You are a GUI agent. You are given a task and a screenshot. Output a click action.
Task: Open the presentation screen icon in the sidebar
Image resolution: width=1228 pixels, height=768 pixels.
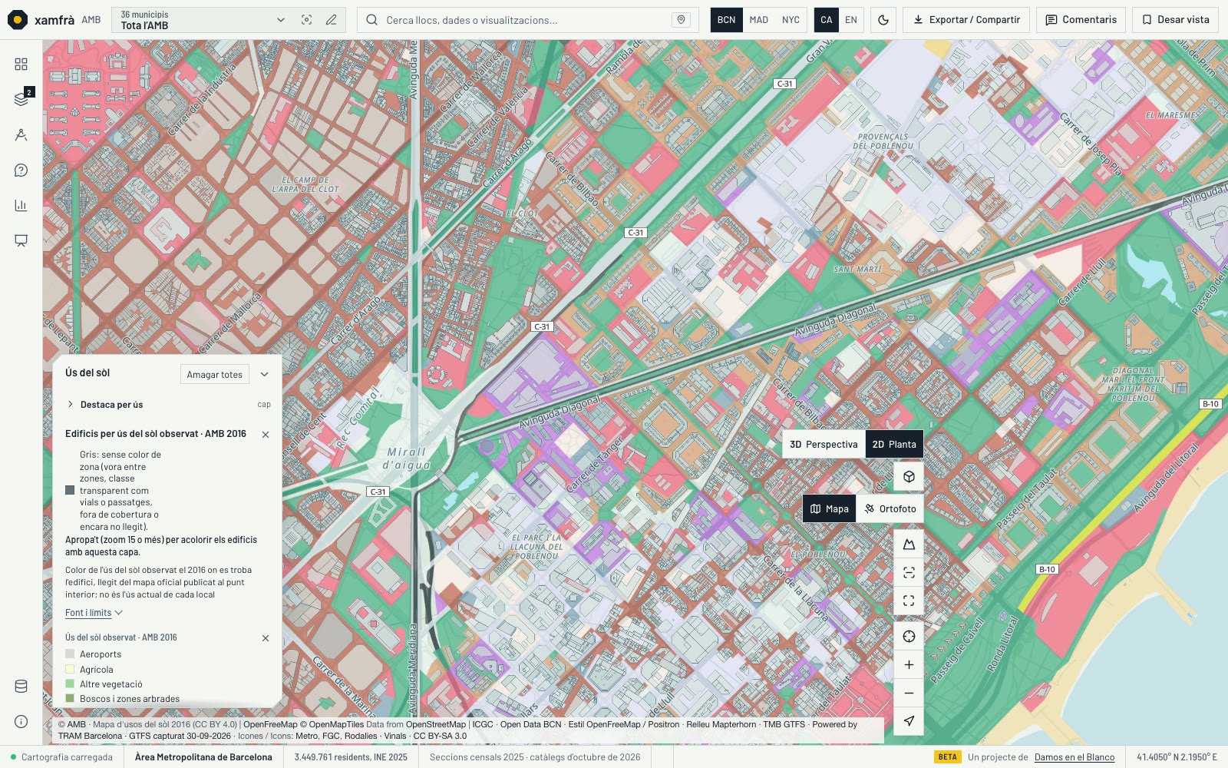click(21, 240)
